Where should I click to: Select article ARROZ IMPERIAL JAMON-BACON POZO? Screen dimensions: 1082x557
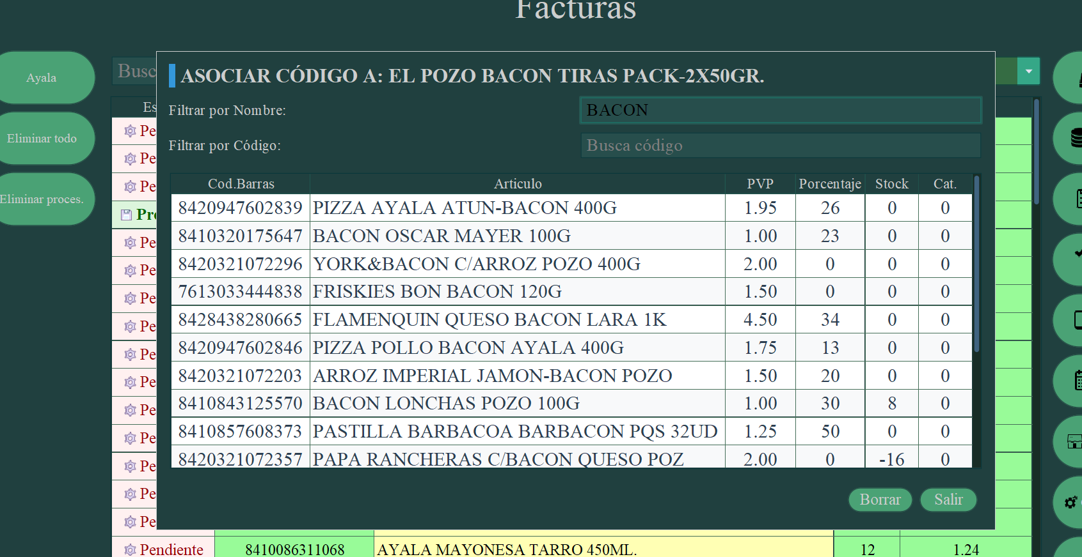(493, 376)
